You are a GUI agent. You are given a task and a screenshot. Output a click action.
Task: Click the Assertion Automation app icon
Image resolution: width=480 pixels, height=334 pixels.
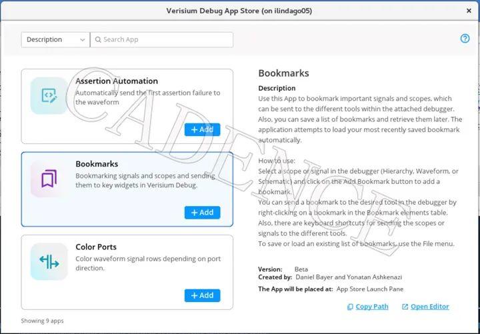(x=49, y=96)
